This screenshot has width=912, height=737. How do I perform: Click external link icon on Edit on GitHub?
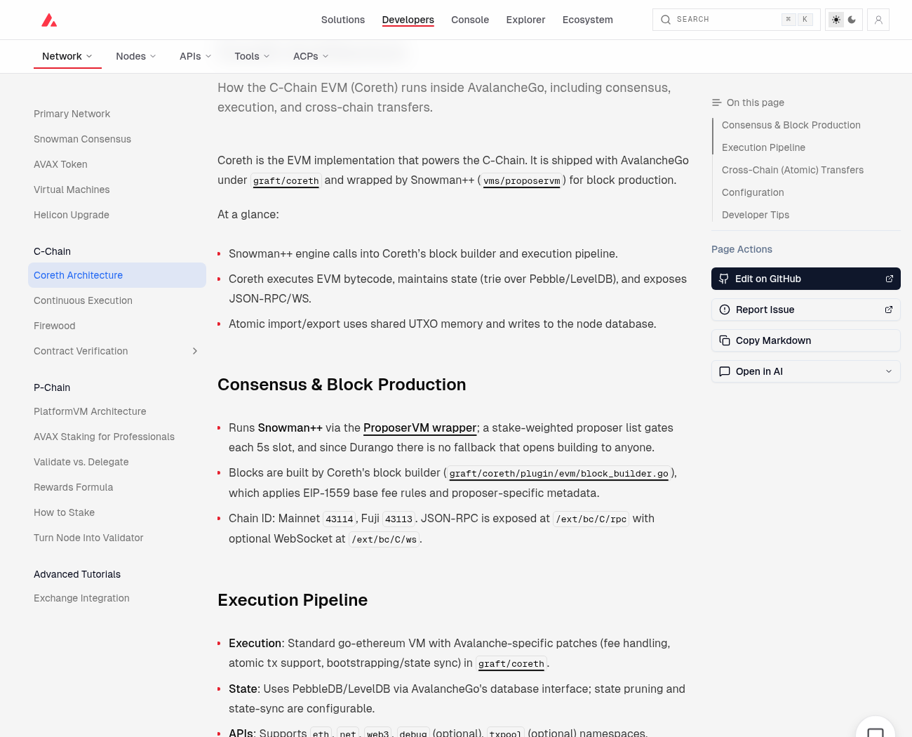(890, 279)
